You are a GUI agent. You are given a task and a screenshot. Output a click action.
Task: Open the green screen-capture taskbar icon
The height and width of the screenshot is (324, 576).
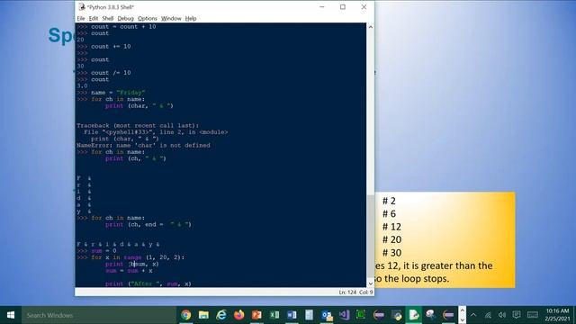tap(361, 315)
